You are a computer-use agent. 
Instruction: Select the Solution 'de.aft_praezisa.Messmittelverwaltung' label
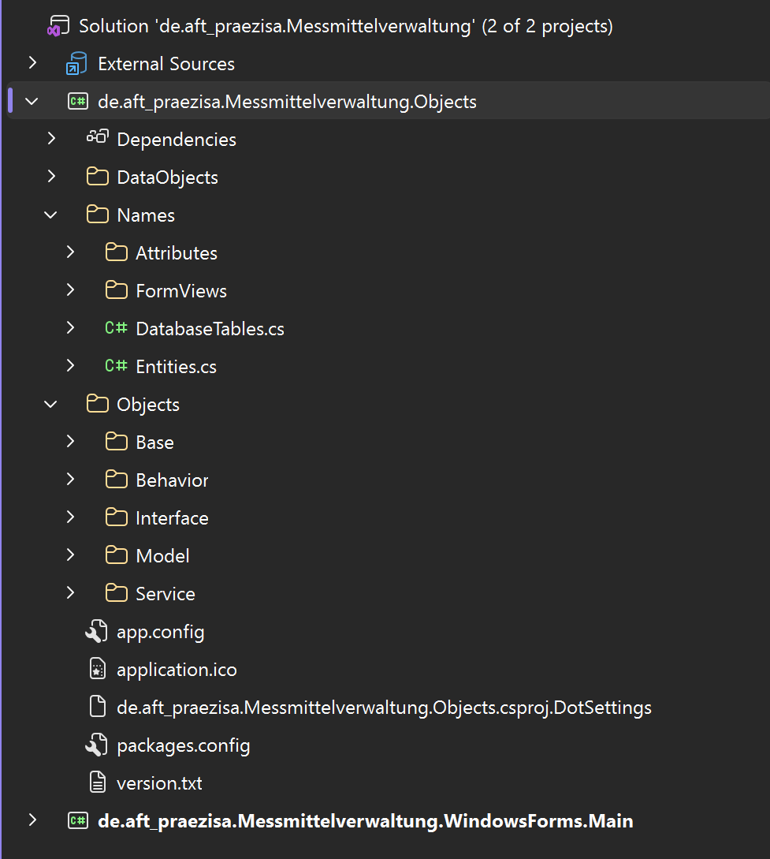pos(346,26)
